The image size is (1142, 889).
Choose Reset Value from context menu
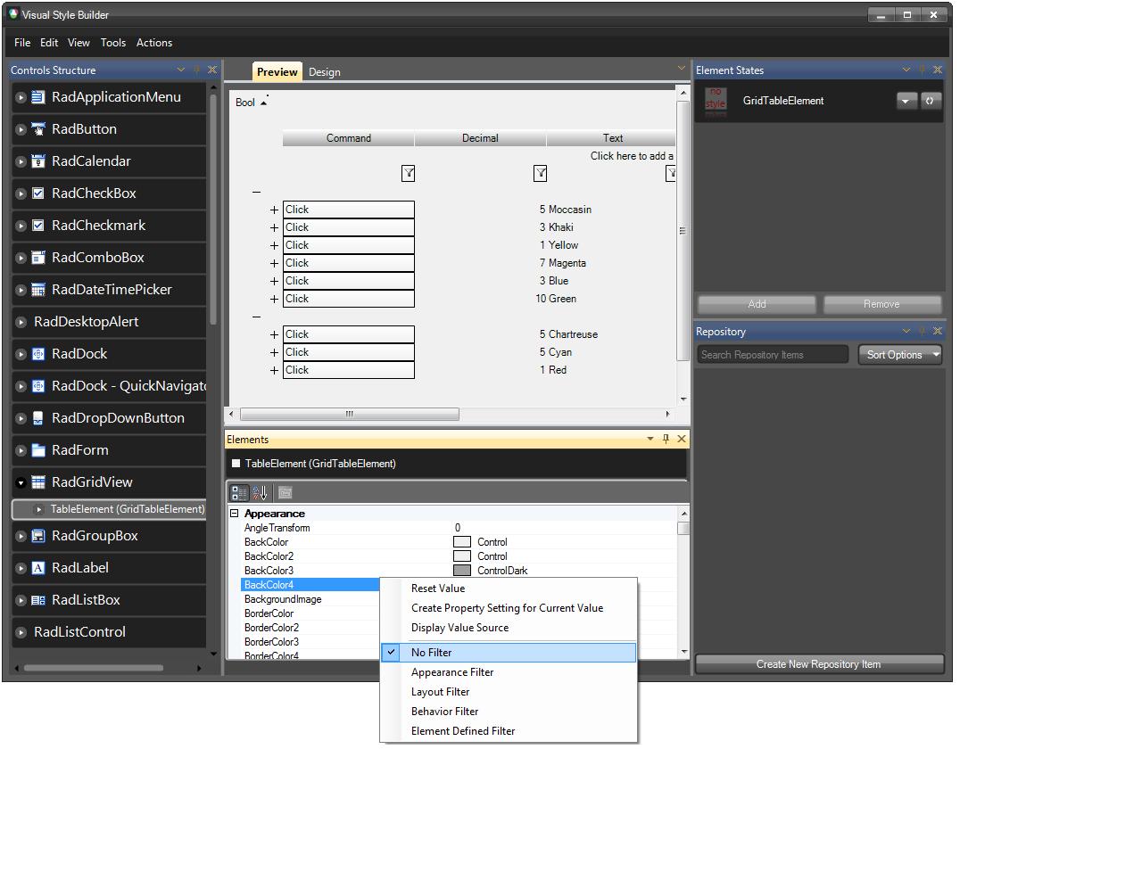[x=509, y=589]
